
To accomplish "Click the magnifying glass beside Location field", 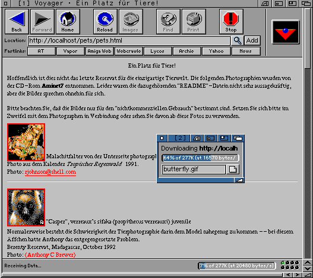I will [237, 40].
